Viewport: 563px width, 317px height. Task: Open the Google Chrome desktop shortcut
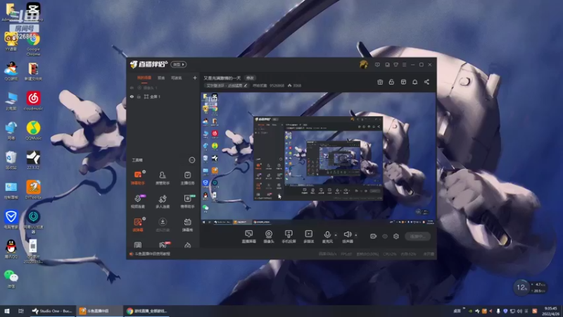pyautogui.click(x=33, y=45)
